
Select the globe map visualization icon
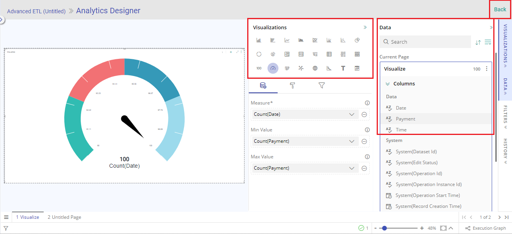[315, 68]
